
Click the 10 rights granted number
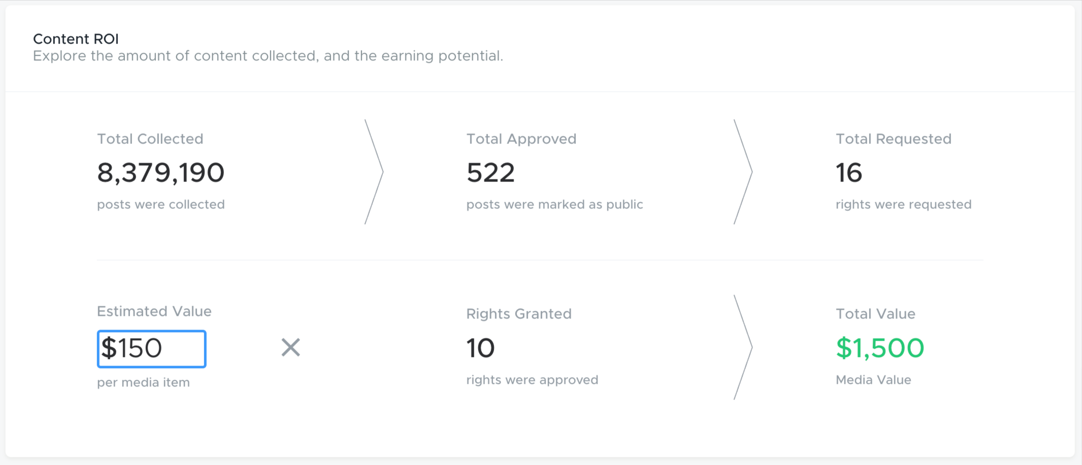click(x=480, y=348)
